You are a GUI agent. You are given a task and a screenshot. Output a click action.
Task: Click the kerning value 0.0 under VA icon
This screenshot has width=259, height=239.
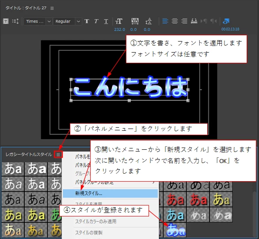point(133,30)
